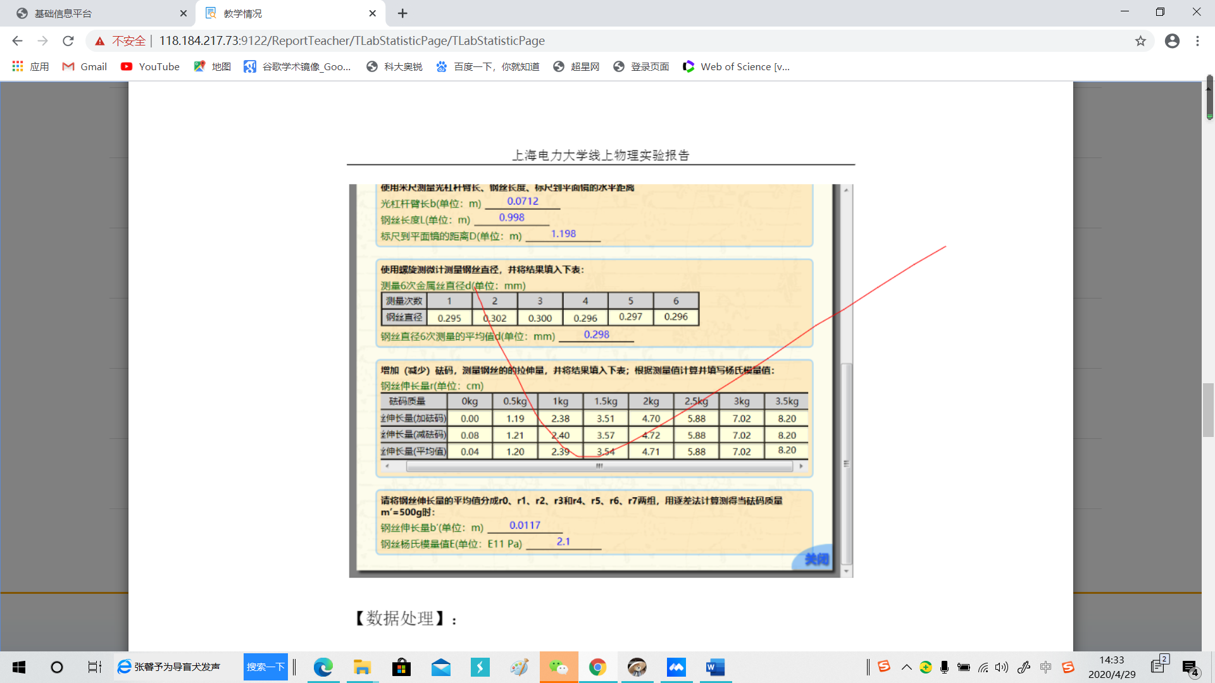The height and width of the screenshot is (683, 1215).
Task: Open Gmail bookmark in bookmarks bar
Action: pyautogui.click(x=85, y=66)
